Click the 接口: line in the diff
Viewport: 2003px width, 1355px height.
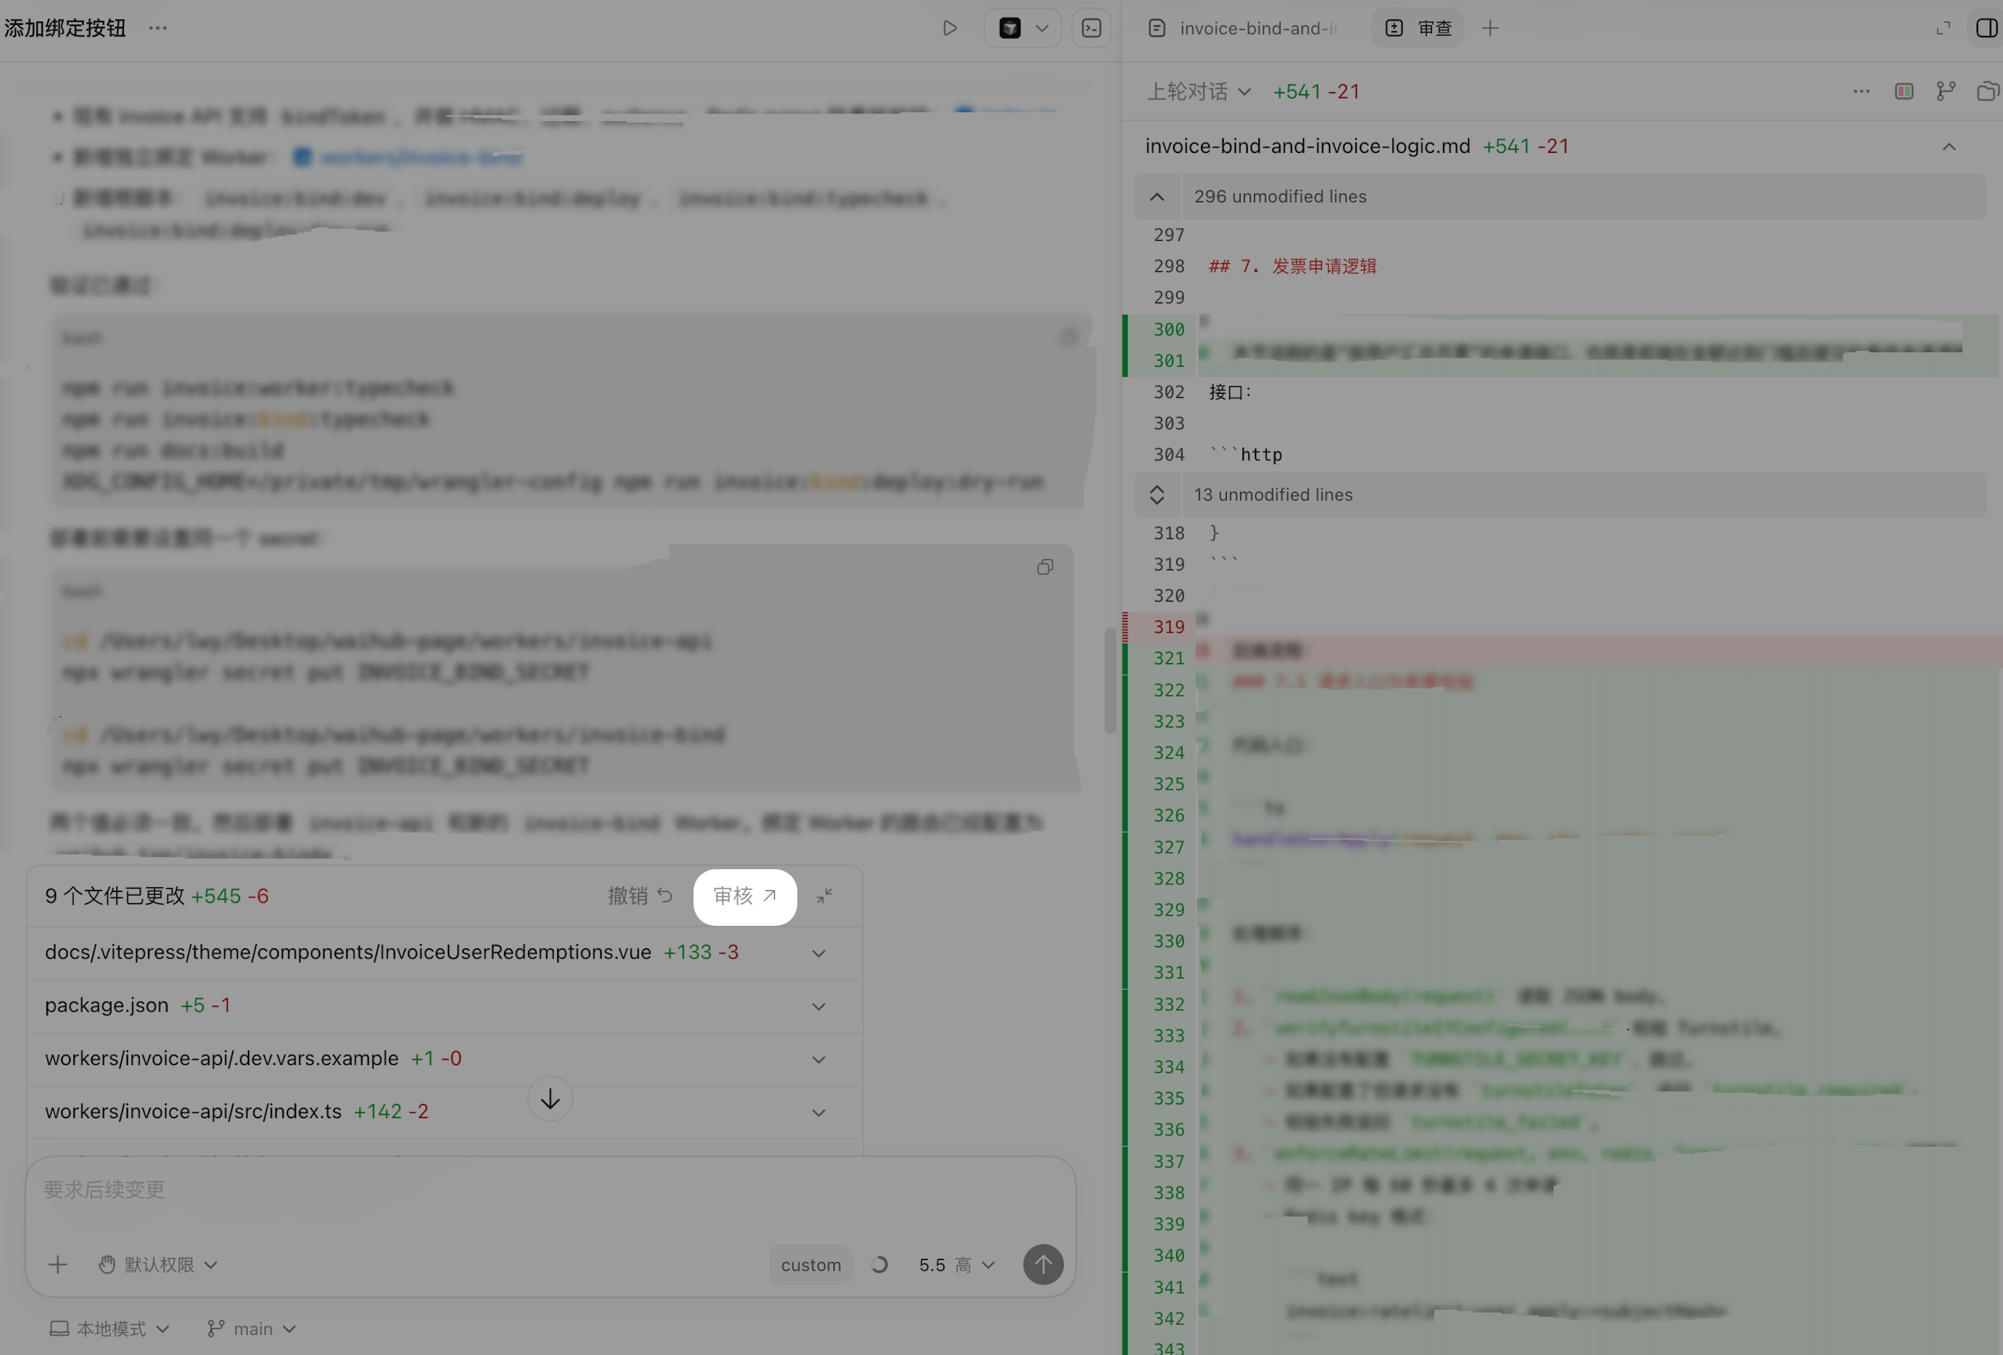[1230, 392]
